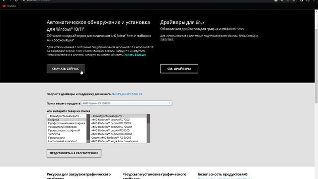Screen dimensions: 318x179
Task: Select Профессиональная графика in the category list
Action: (x=67, y=123)
